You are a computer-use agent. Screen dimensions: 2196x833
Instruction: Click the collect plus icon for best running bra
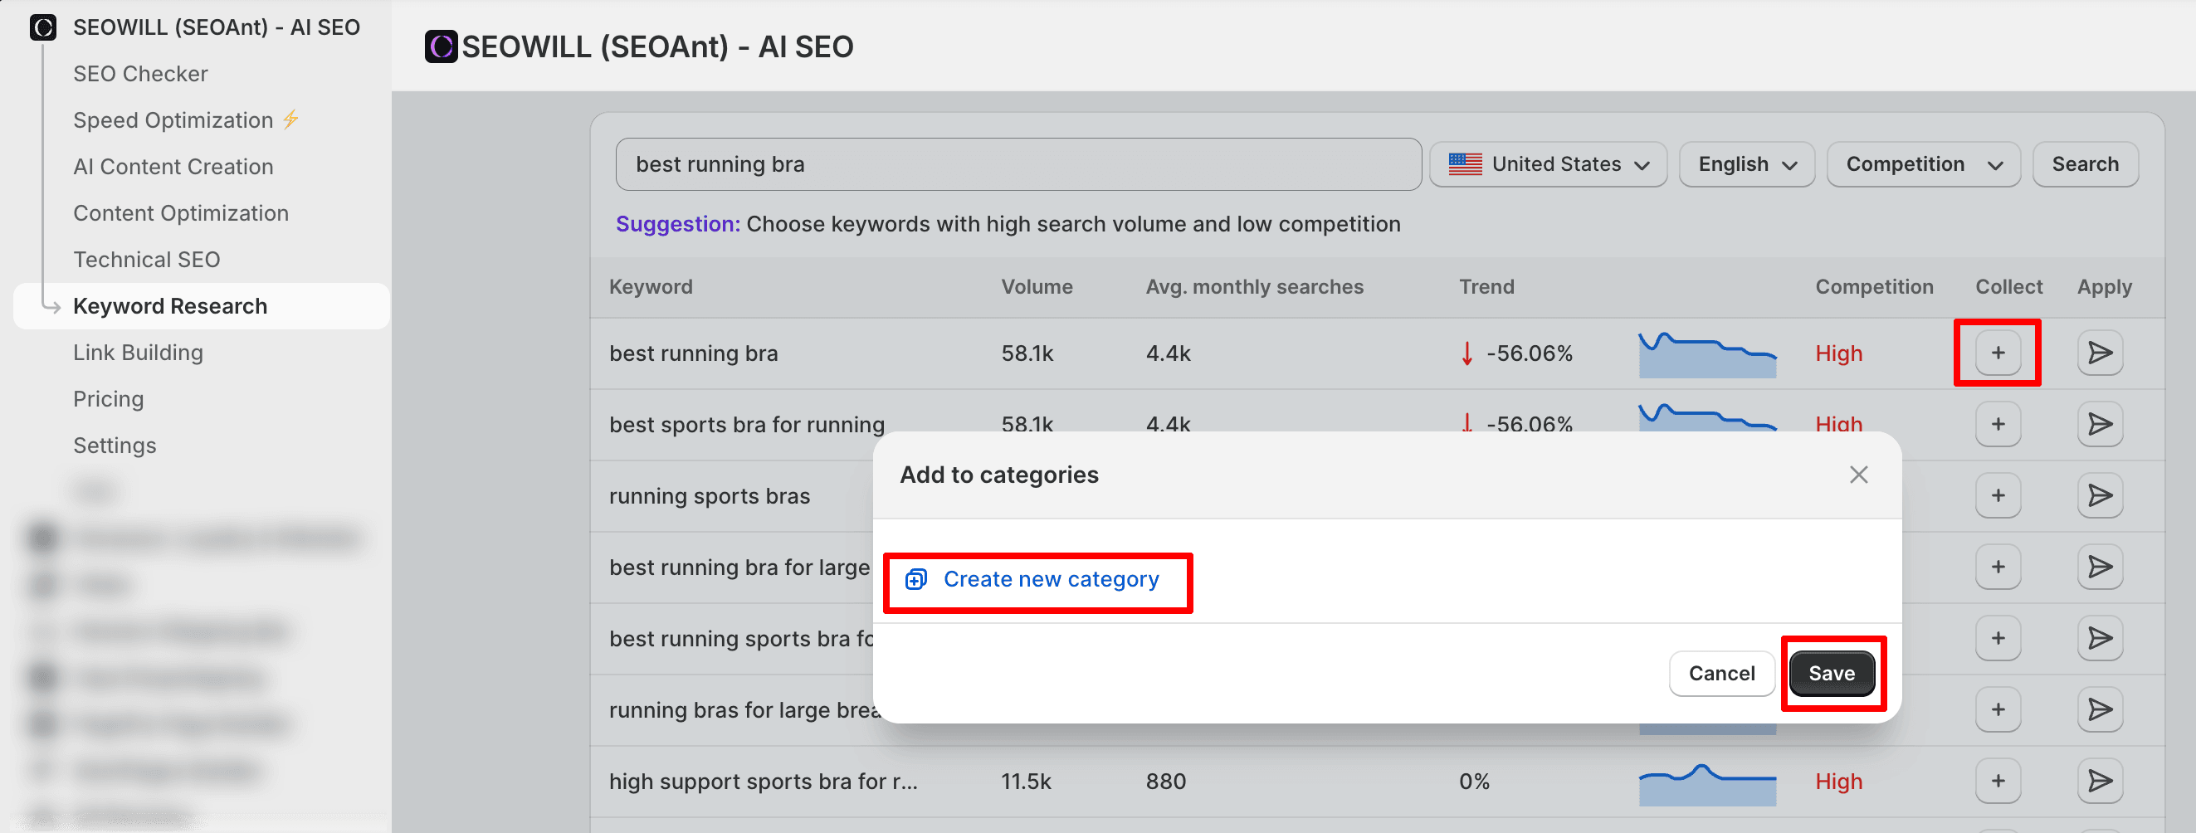tap(1998, 353)
